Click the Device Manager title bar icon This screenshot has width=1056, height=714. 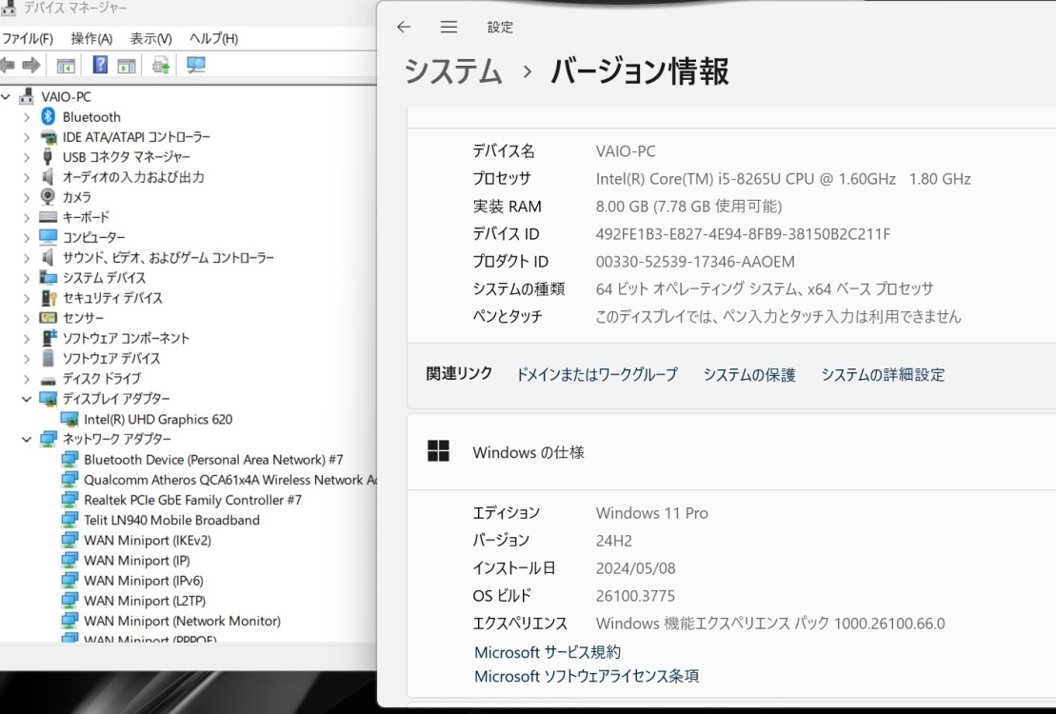8,8
